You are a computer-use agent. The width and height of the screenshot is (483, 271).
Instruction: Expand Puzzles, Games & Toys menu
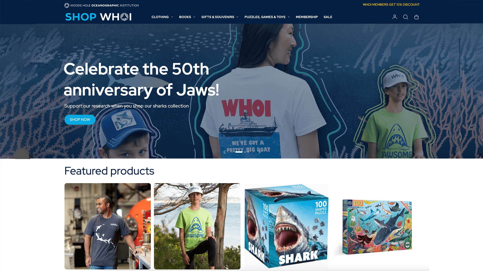pos(267,17)
